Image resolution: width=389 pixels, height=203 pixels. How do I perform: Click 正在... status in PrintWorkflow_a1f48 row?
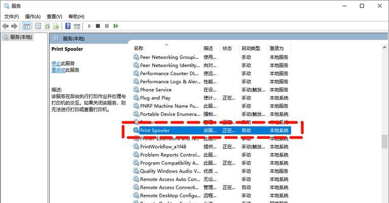(229, 147)
